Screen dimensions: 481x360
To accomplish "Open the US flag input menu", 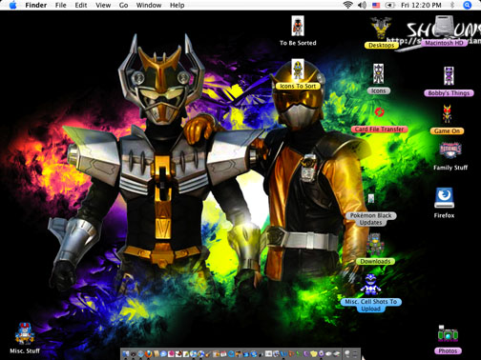I will (376, 5).
